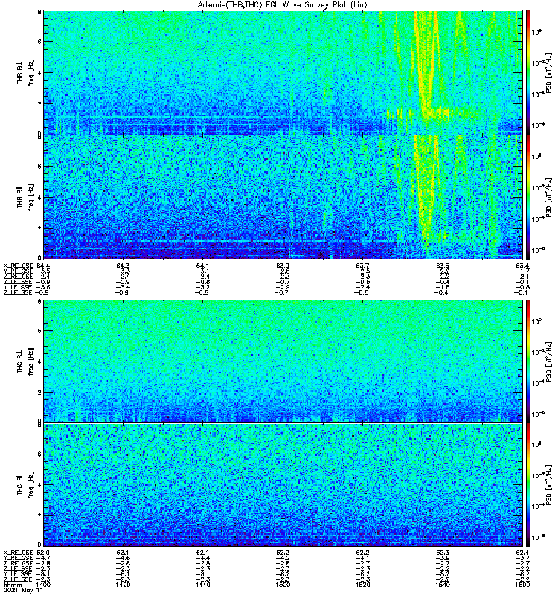This screenshot has height=595, width=558.
Task: Click the "hhmm" time format label
Action: (x=13, y=585)
